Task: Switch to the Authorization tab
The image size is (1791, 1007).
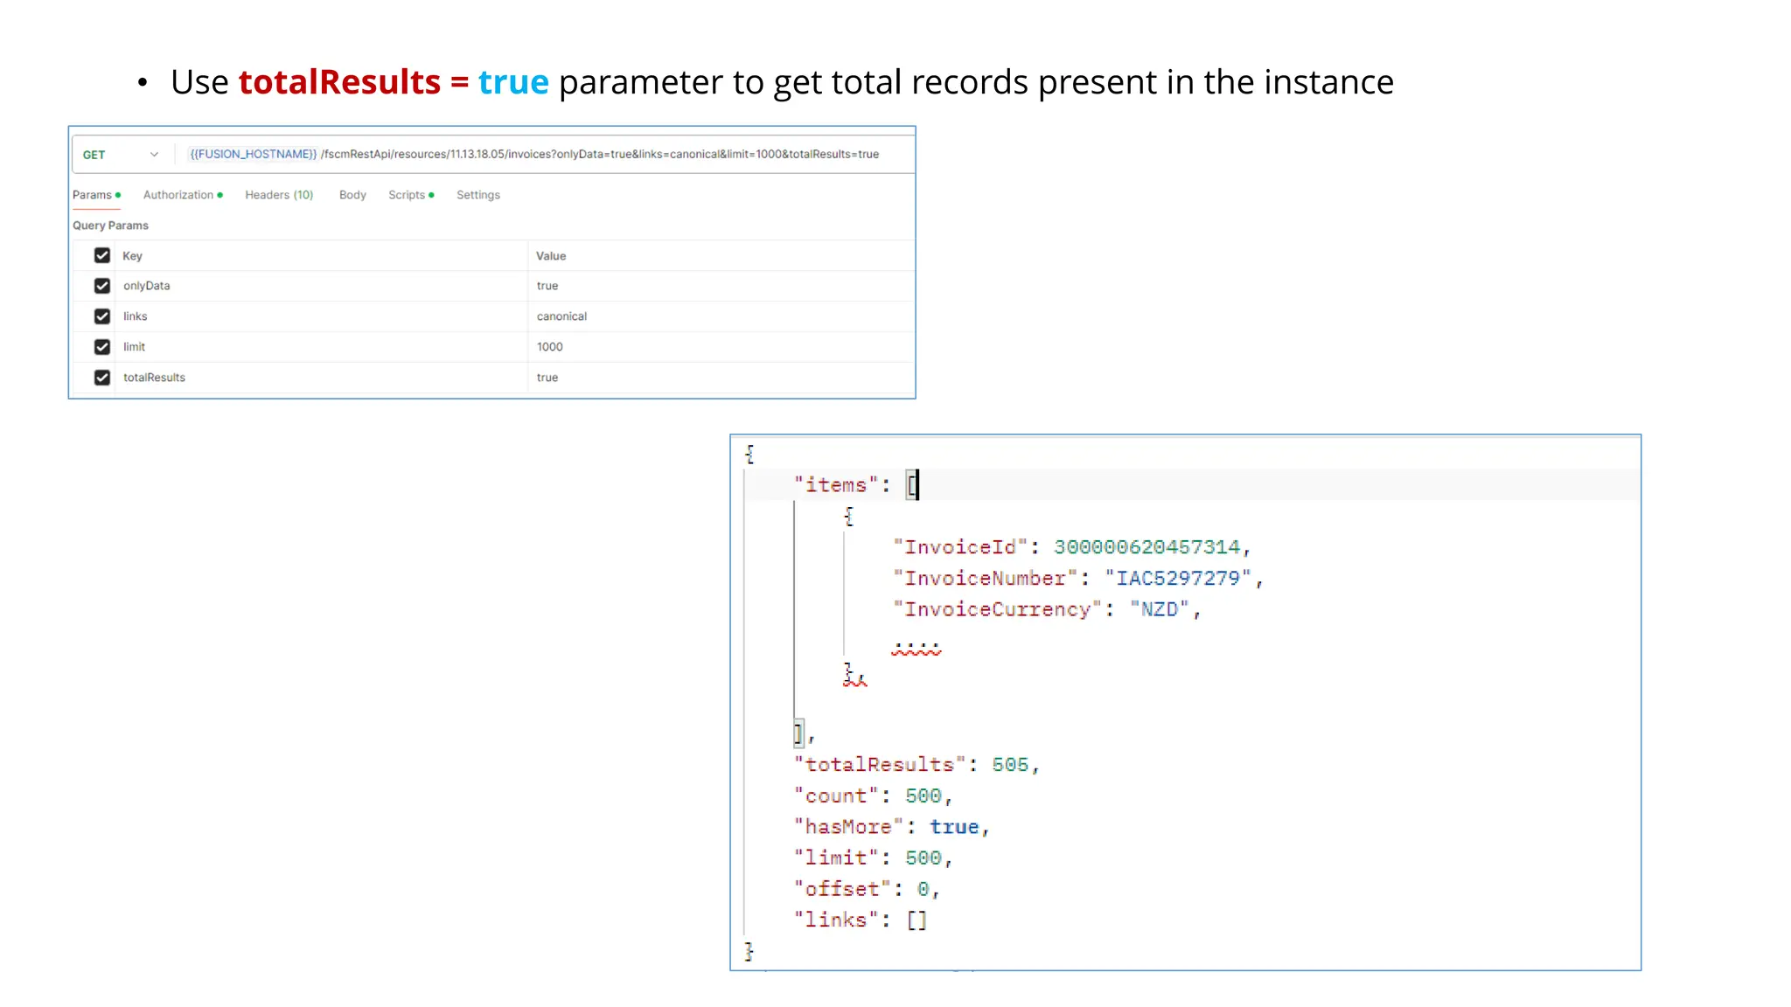Action: (183, 195)
